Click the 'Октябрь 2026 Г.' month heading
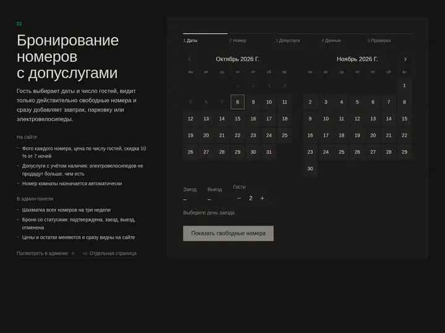 pos(237,59)
